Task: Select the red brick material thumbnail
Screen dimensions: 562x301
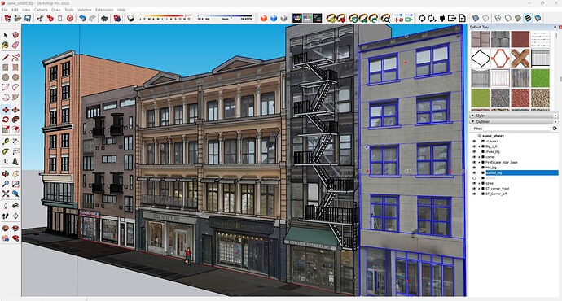Action: (x=520, y=39)
